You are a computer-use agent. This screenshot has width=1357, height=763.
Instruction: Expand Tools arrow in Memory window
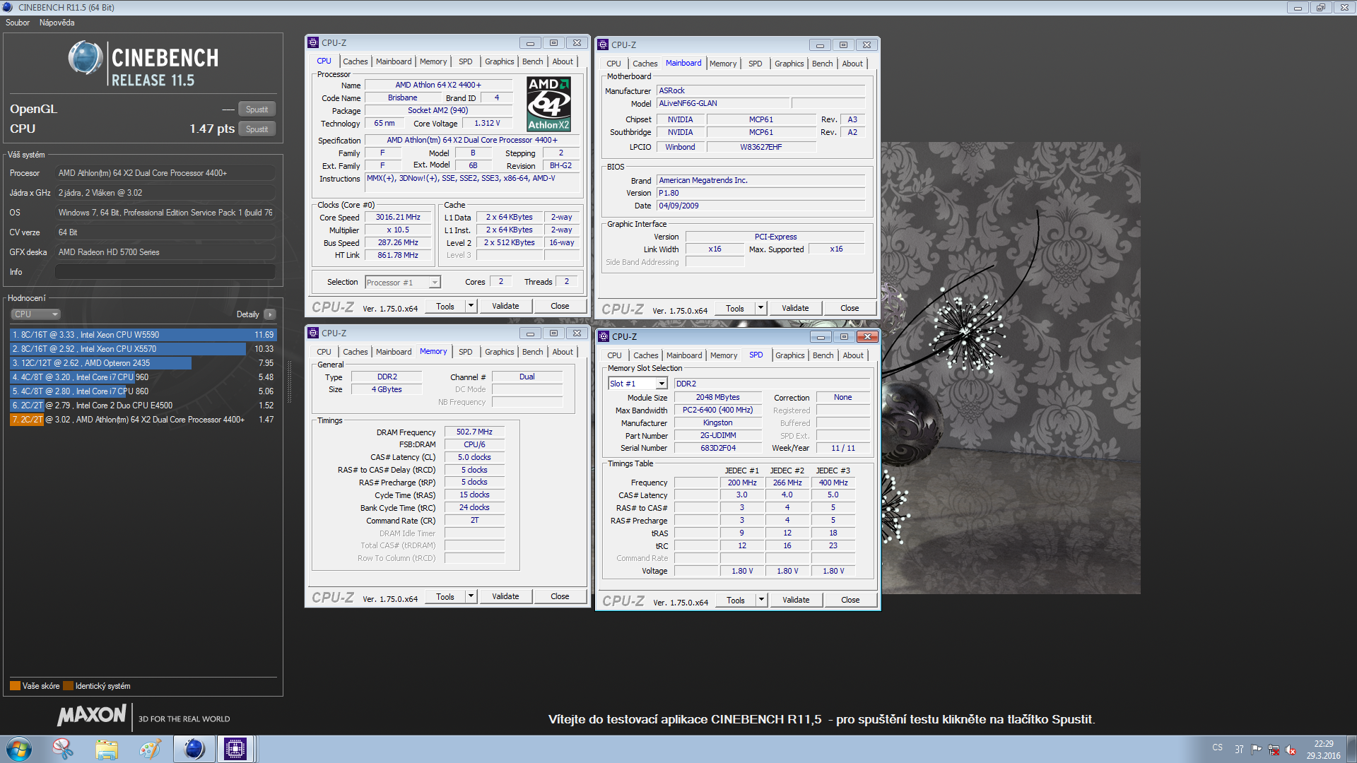tap(471, 596)
